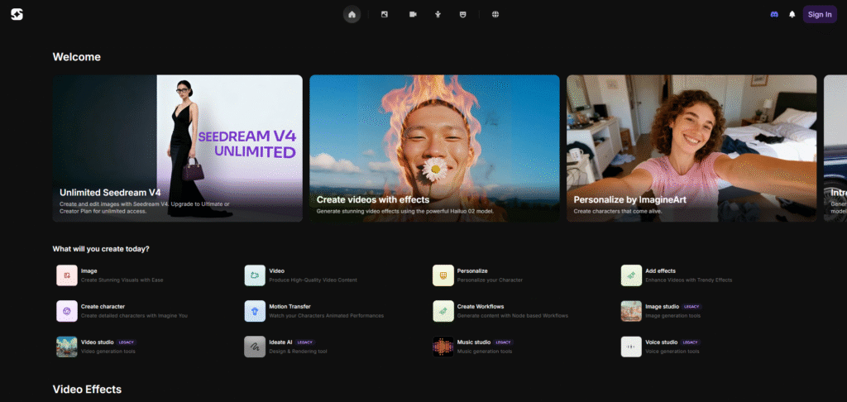Image resolution: width=847 pixels, height=402 pixels.
Task: Click the Sign In button
Action: [x=820, y=15]
